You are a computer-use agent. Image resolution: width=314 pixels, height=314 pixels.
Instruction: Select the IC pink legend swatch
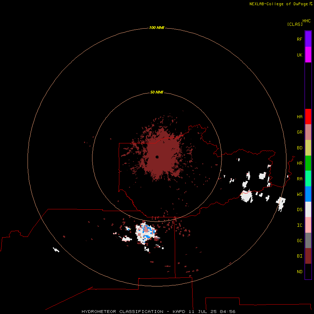click(308, 225)
